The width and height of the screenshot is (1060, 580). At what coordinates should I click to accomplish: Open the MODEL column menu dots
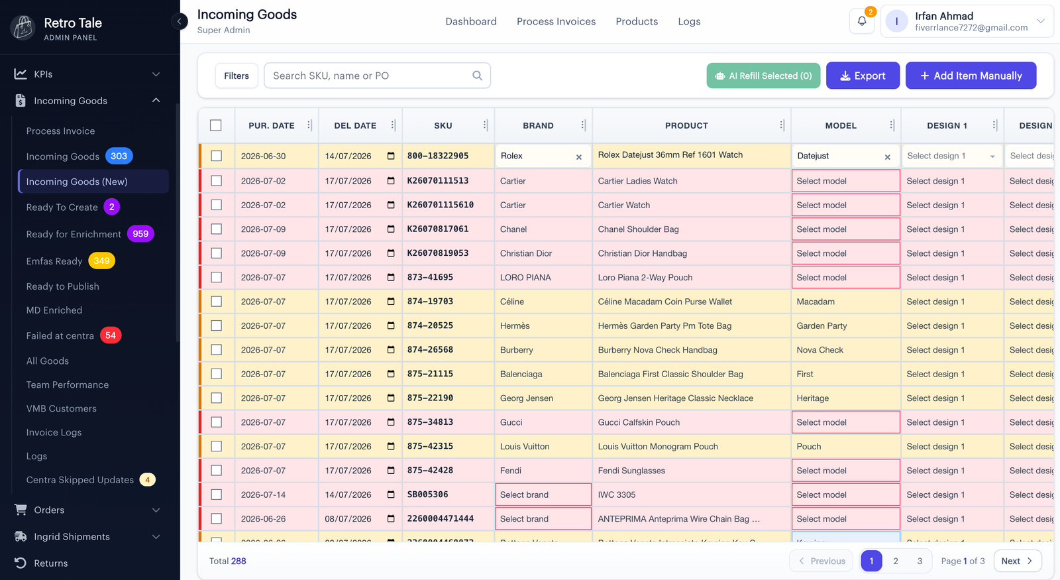coord(892,125)
